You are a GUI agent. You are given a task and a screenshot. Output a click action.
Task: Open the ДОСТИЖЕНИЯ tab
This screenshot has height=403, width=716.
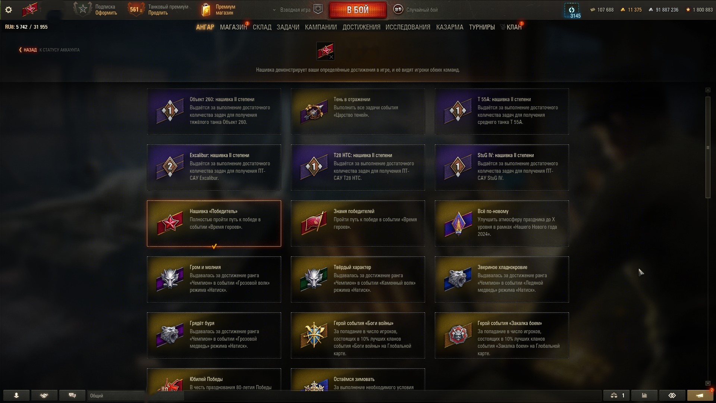[x=361, y=27]
